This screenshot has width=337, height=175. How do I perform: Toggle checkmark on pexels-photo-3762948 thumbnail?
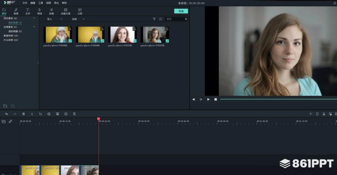click(x=70, y=41)
